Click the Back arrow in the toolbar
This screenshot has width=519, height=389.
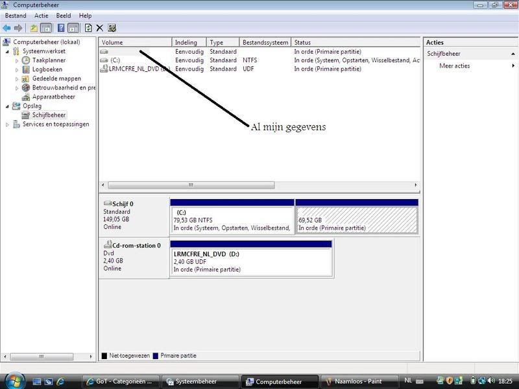click(x=6, y=28)
